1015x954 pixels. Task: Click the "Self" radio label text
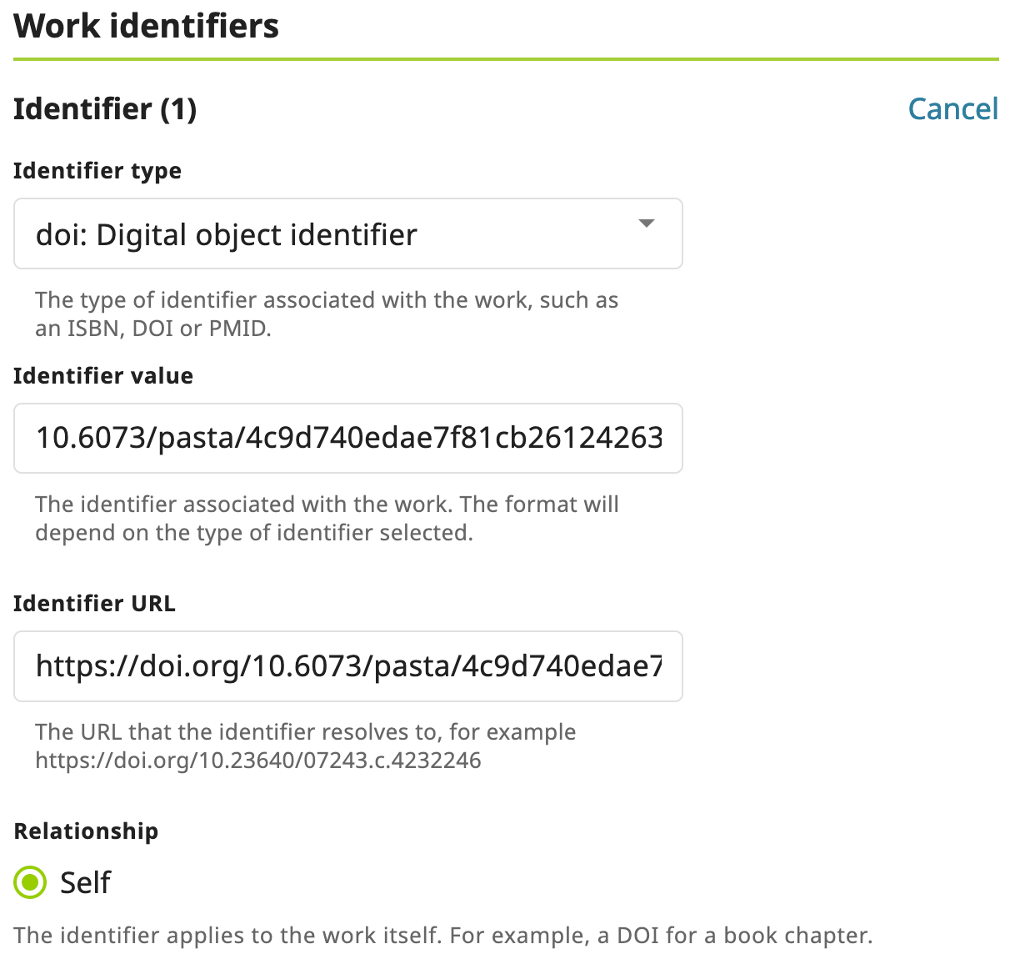(x=85, y=882)
